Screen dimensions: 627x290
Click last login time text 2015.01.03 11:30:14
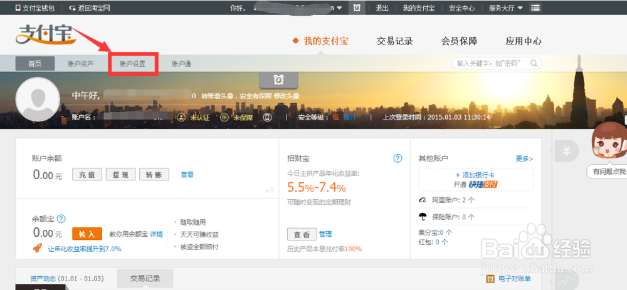click(x=459, y=117)
